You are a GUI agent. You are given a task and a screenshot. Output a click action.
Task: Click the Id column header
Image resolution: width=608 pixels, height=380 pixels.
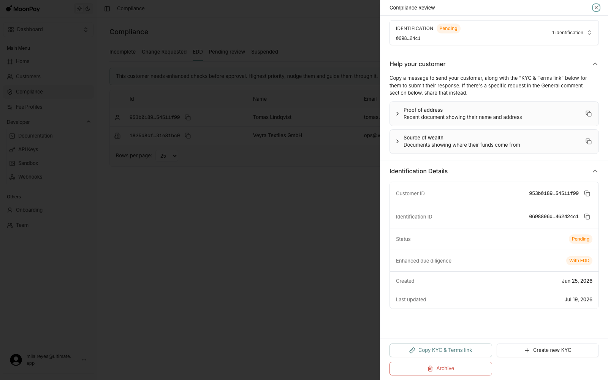(131, 99)
